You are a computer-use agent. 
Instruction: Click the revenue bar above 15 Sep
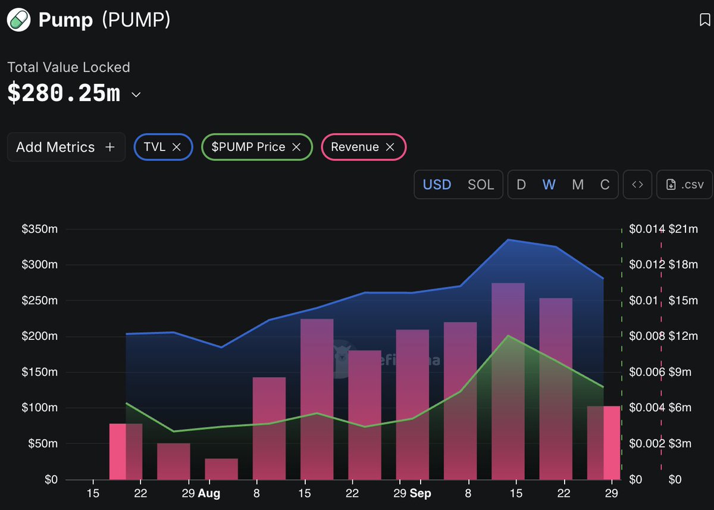pyautogui.click(x=508, y=381)
